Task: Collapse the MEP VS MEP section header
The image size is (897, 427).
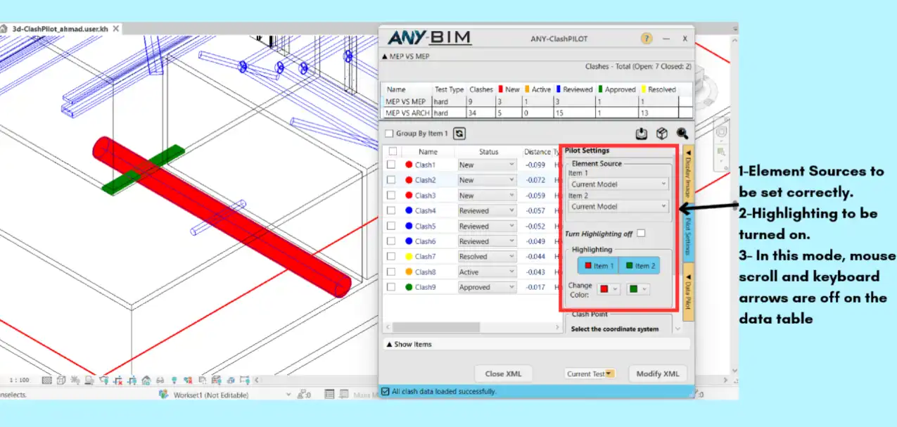Action: click(405, 56)
